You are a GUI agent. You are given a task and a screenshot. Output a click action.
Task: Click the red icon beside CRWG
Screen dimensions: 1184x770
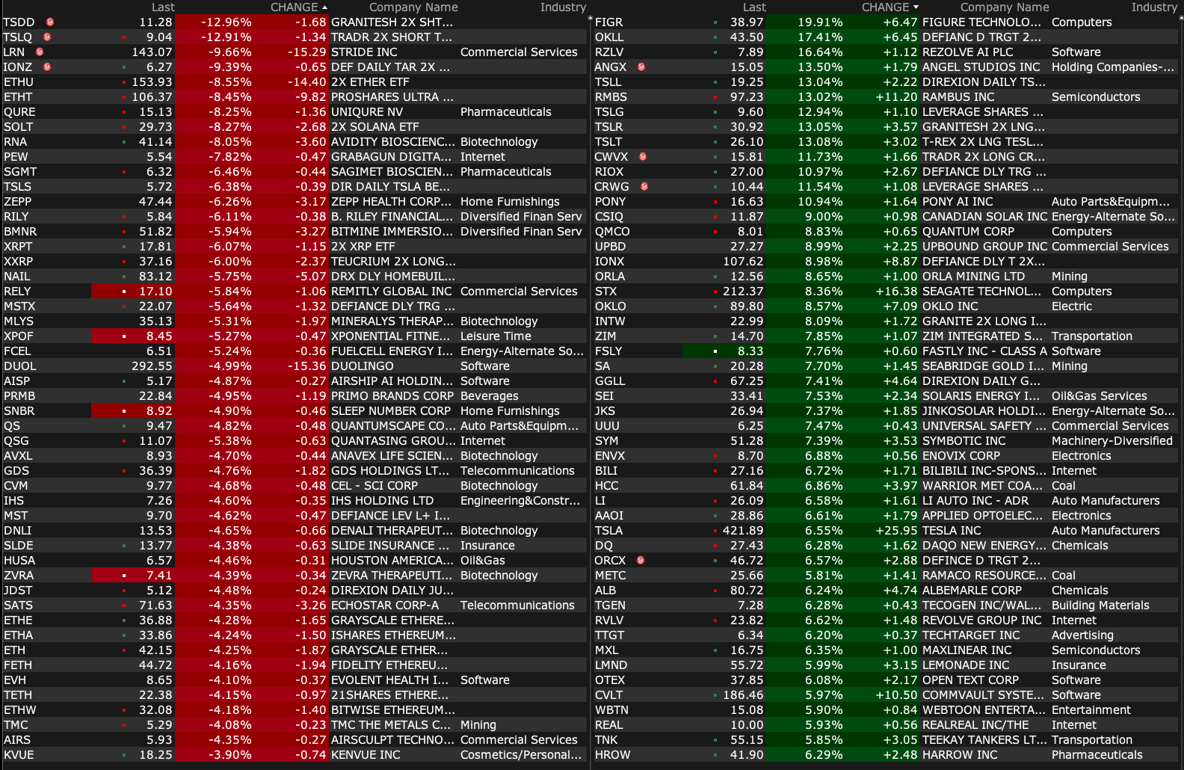pos(644,187)
